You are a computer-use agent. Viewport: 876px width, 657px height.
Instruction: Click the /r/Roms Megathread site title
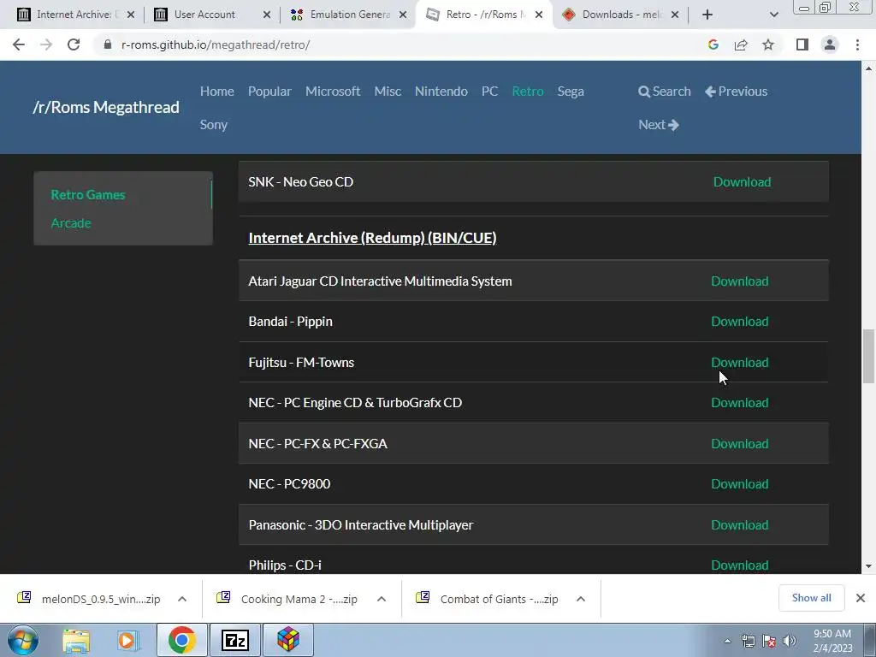pyautogui.click(x=106, y=107)
